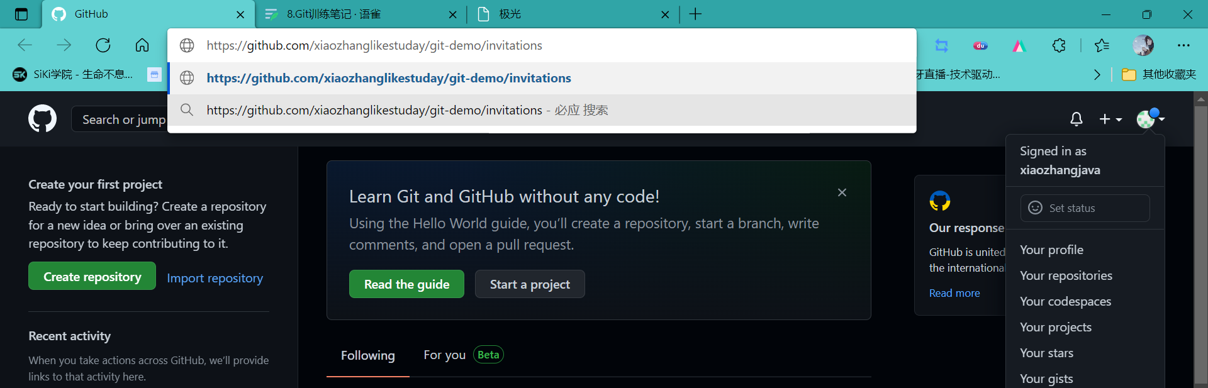Switch to the 8.Git训练笔记 · 语雀 tab
1208x388 pixels.
[361, 14]
